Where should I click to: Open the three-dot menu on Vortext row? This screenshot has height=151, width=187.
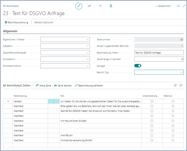(x=54, y=101)
